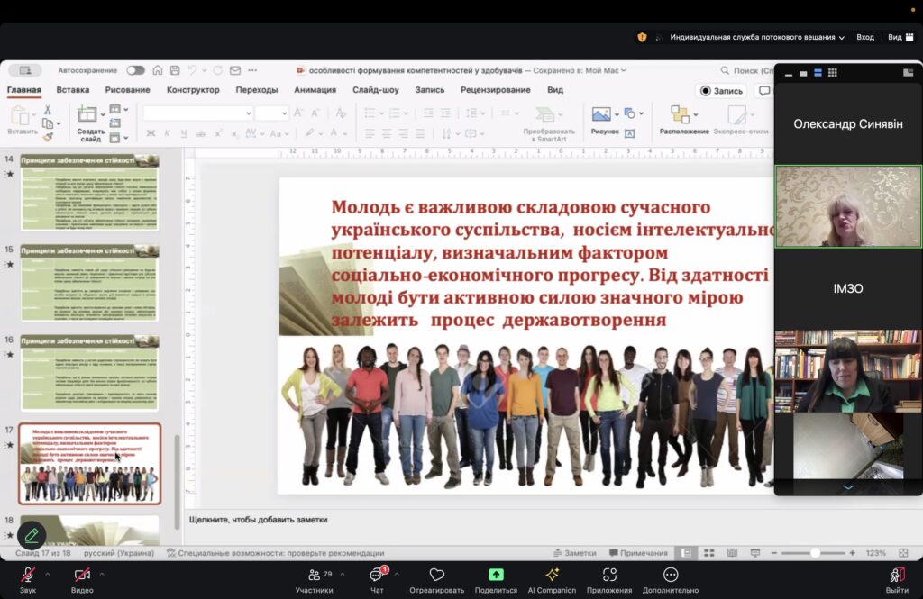Viewport: 923px width, 599px height.
Task: Open the Zoom Чат panel
Action: point(377,580)
